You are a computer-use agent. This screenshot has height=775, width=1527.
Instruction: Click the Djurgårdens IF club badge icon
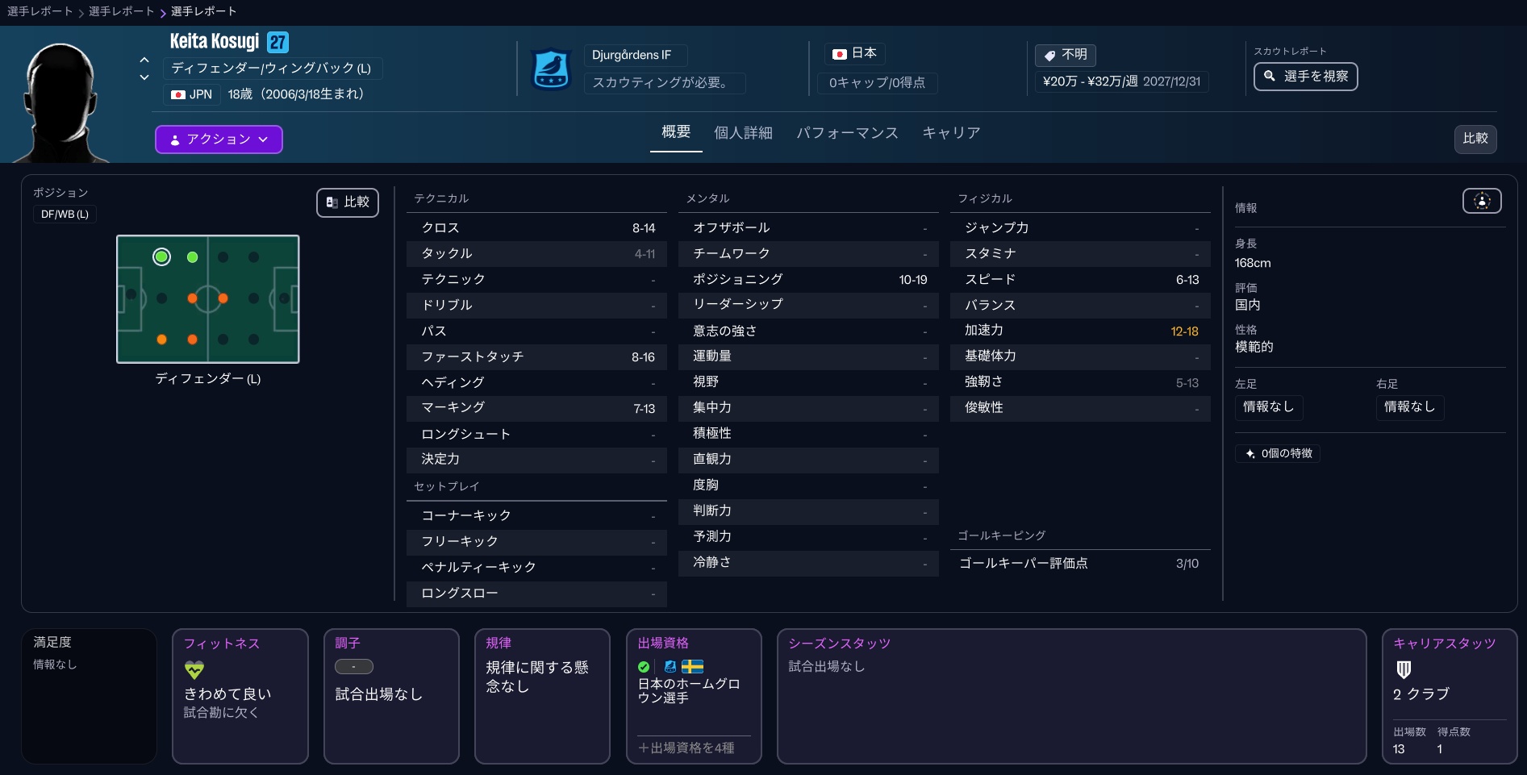pos(552,69)
